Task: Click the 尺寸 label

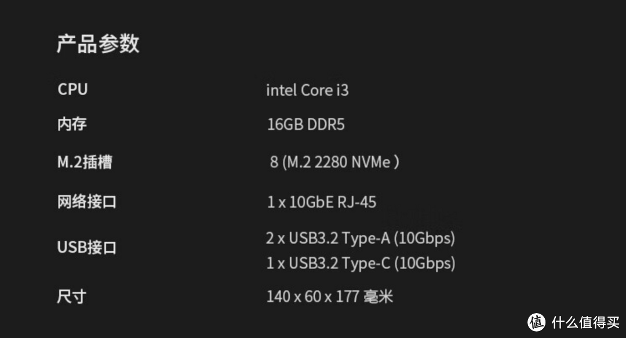Action: click(x=72, y=297)
